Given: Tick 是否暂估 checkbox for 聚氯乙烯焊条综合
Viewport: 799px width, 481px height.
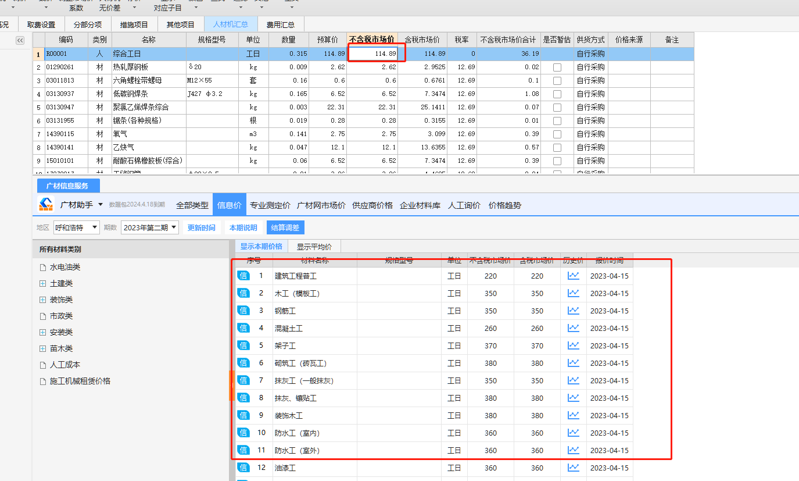Looking at the screenshot, I should (557, 108).
